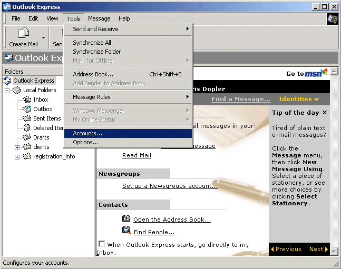
Task: Show the Next tip
Action: (318, 249)
